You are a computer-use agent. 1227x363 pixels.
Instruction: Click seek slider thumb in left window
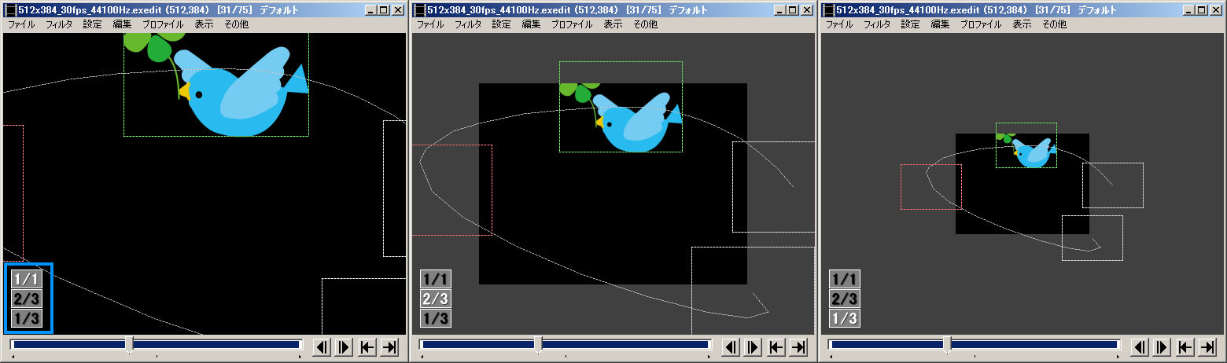point(129,344)
